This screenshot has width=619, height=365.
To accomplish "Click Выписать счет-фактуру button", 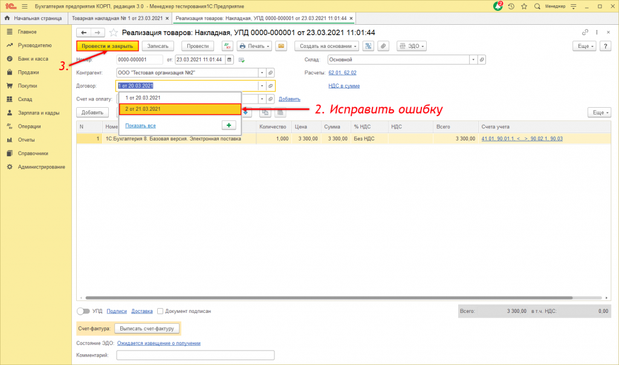I will [147, 329].
